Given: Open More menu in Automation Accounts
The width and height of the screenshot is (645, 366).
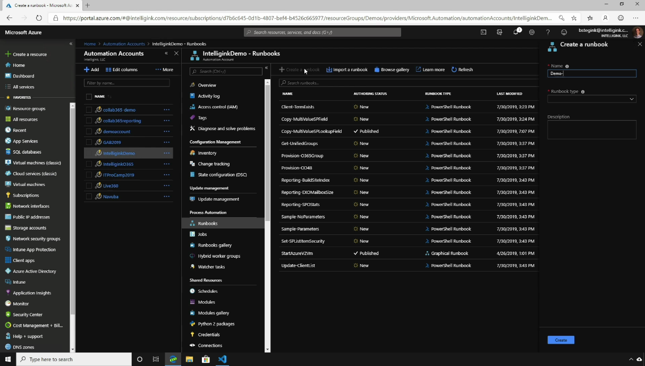Looking at the screenshot, I should (x=164, y=70).
